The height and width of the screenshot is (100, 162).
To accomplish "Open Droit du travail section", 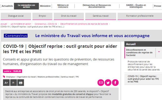I will tap(69, 16).
